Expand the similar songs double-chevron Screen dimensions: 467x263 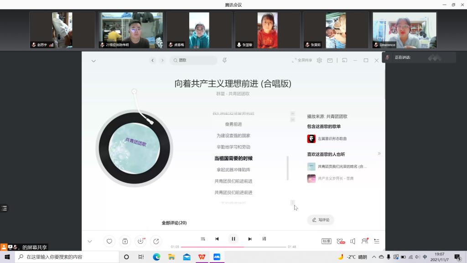379,154
